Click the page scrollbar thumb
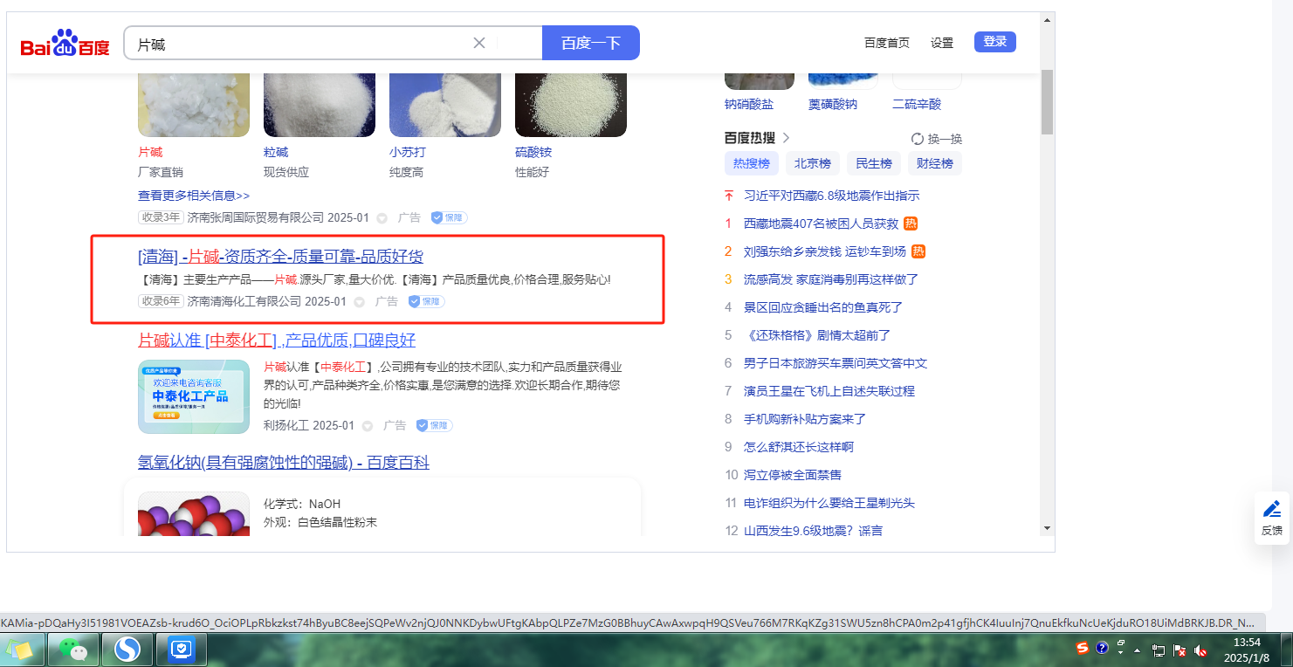Image resolution: width=1293 pixels, height=667 pixels. pos(1047,102)
